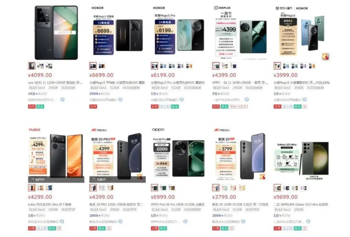Click the chat icon under the Samsung Galaxy S23 Ultra listing
The height and width of the screenshot is (237, 350).
click(x=308, y=221)
